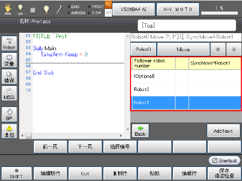This screenshot has height=181, width=242.
Task: Open the 错误 error log sidebar button
Action: click(x=9, y=77)
